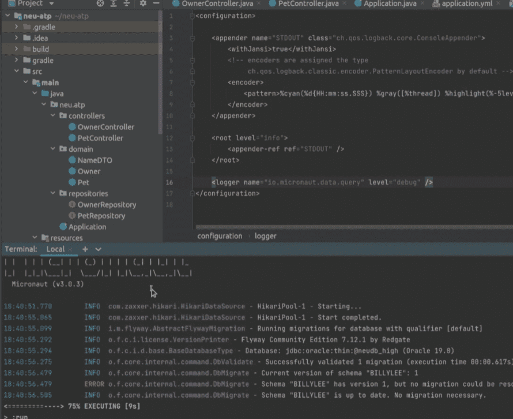
Task: Close the OwnerController.java tab
Action: coord(259,3)
